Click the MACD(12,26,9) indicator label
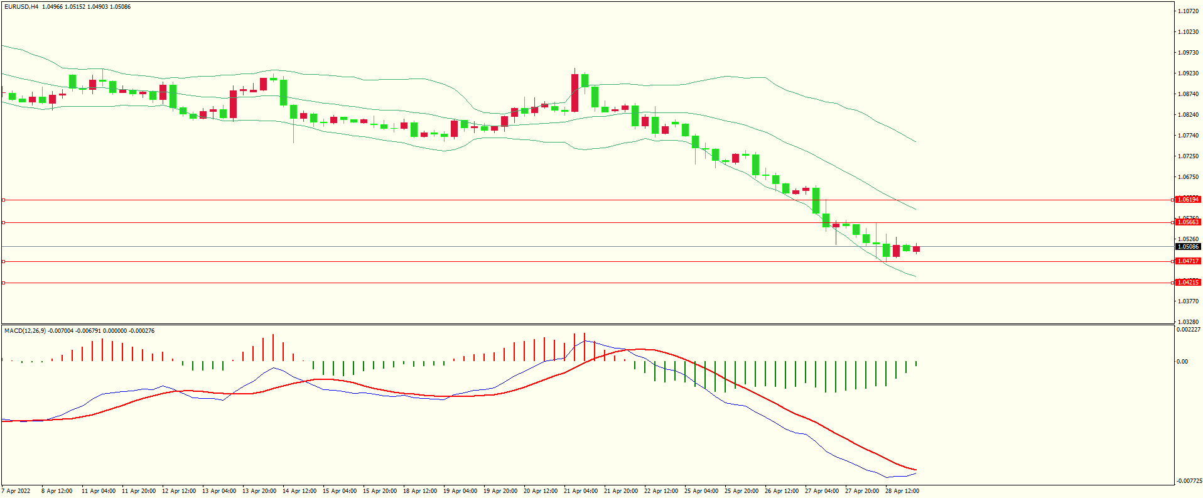Viewport: 1203px width, 498px height. coord(24,330)
